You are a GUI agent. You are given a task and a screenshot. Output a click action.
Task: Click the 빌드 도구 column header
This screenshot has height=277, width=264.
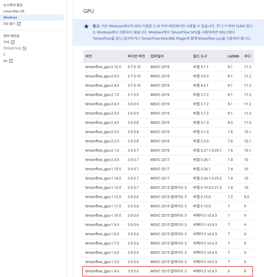[x=200, y=56]
